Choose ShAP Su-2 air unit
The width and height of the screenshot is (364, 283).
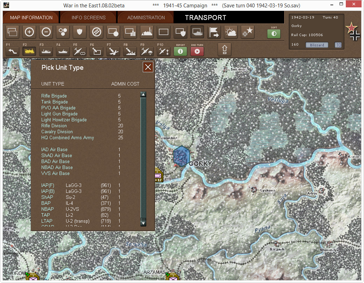(81, 197)
